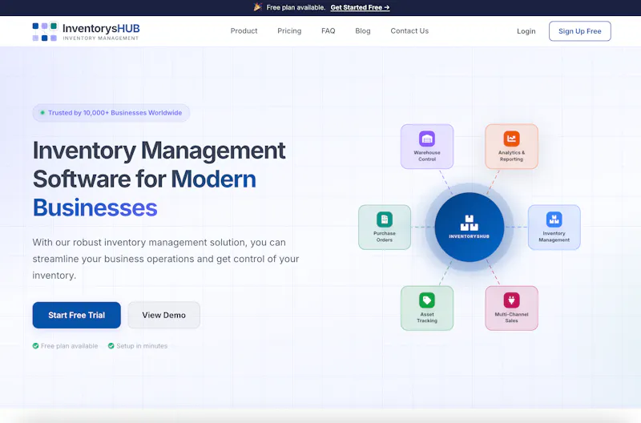The width and height of the screenshot is (641, 423).
Task: Click the Multi-Channel Sales label text
Action: (x=511, y=317)
